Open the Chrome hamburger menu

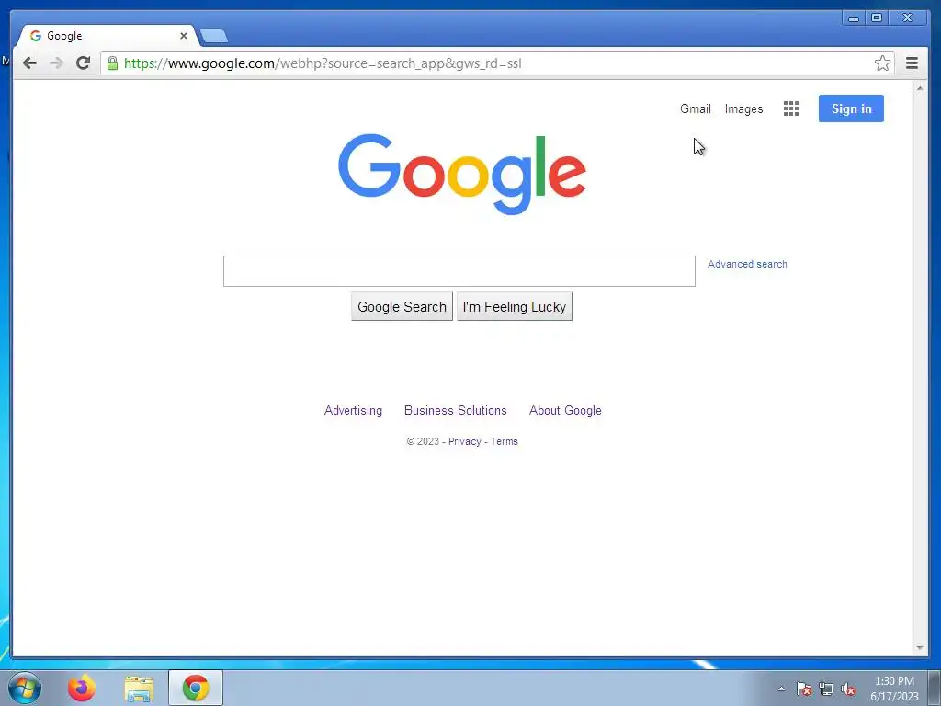[x=912, y=63]
